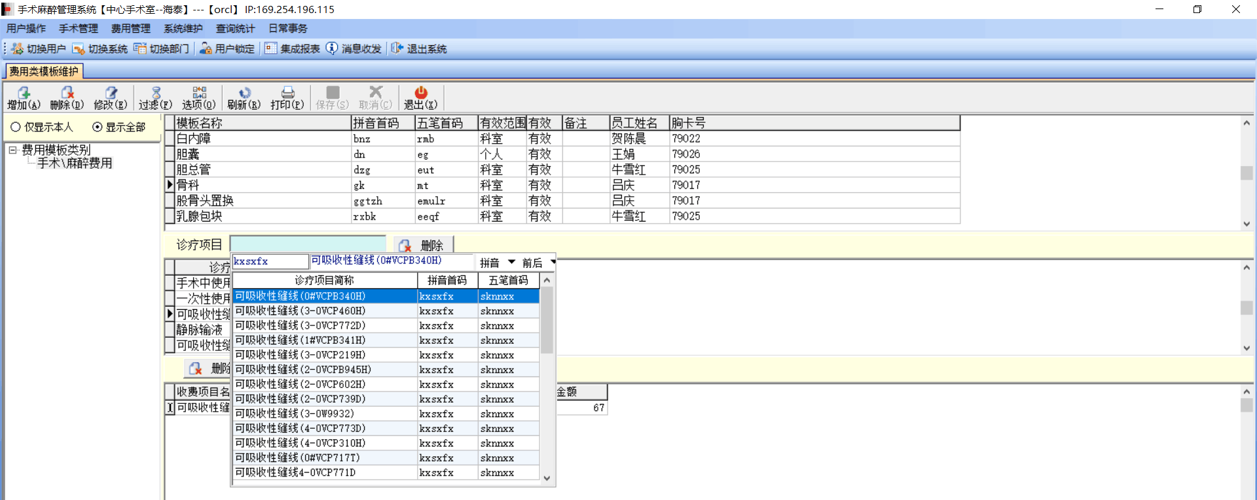Switch to the 费用类模板维护 tab
This screenshot has height=500, width=1257.
tap(44, 71)
